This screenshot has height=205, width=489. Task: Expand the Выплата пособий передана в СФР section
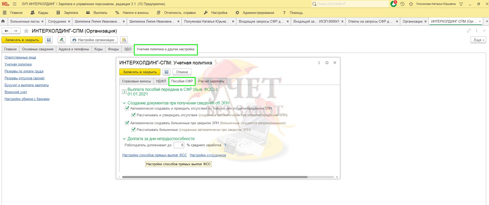[124, 92]
